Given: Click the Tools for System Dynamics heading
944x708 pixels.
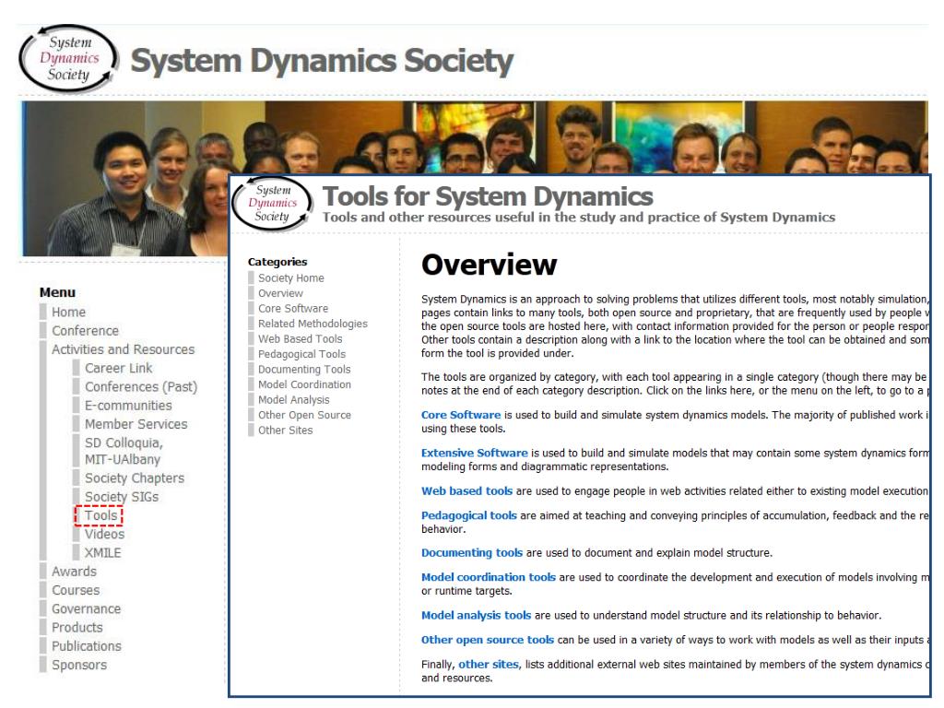Looking at the screenshot, I should [488, 196].
